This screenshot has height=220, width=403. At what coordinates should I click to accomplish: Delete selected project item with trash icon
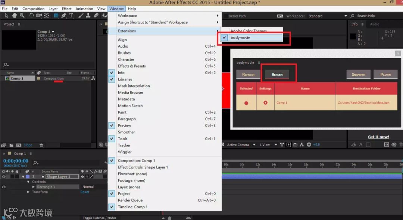(x=41, y=145)
